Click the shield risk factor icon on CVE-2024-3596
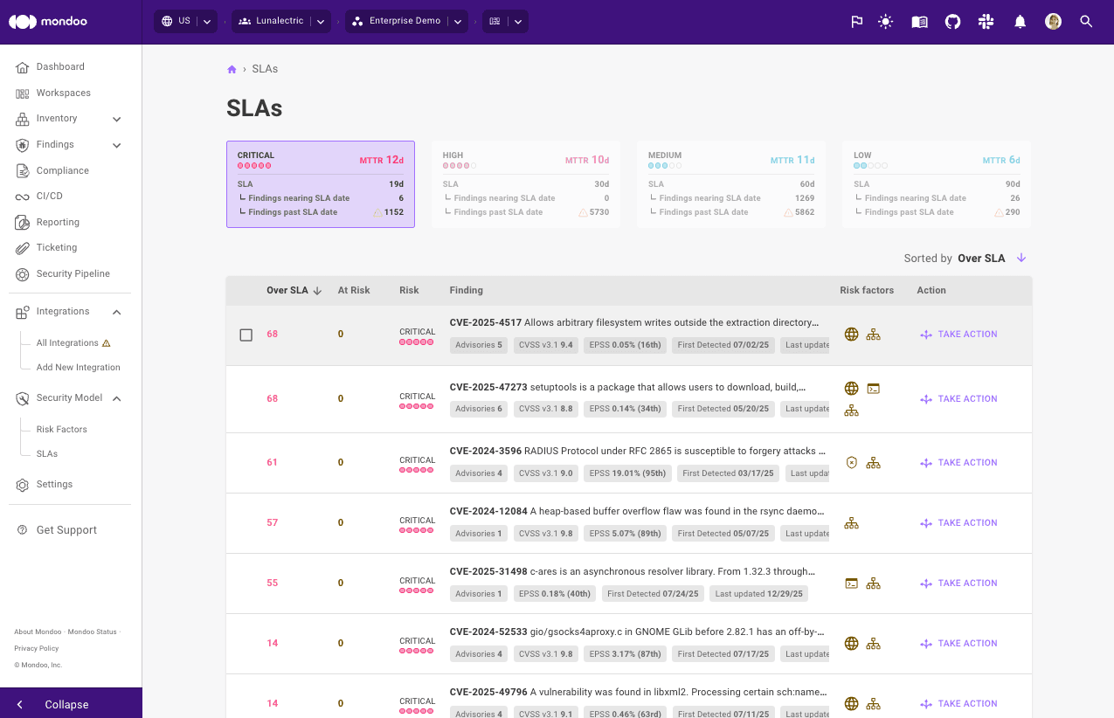This screenshot has height=718, width=1114. click(x=851, y=462)
